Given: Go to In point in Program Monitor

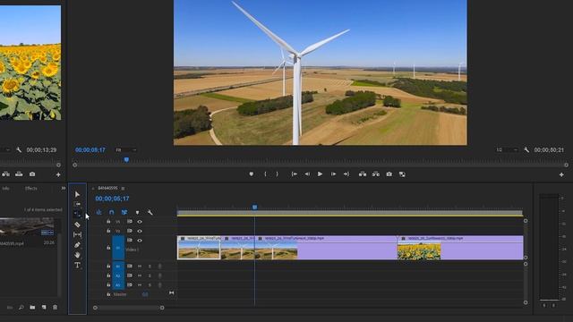Looking at the screenshot, I should coord(295,174).
